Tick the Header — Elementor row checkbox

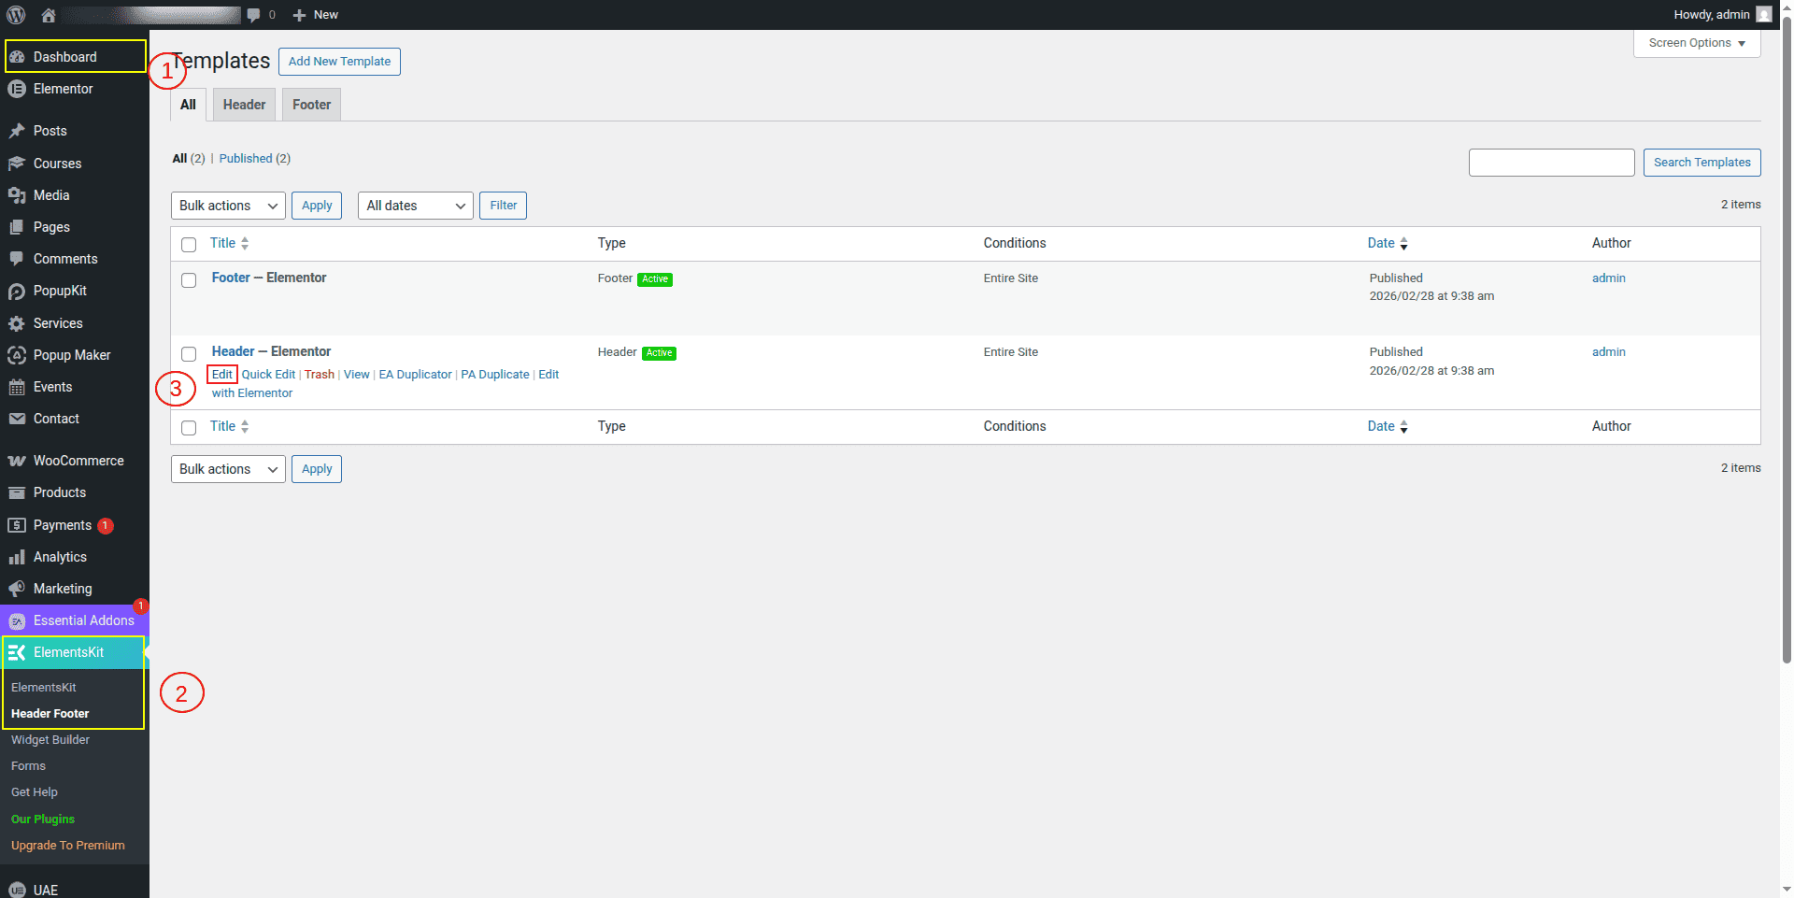(189, 354)
